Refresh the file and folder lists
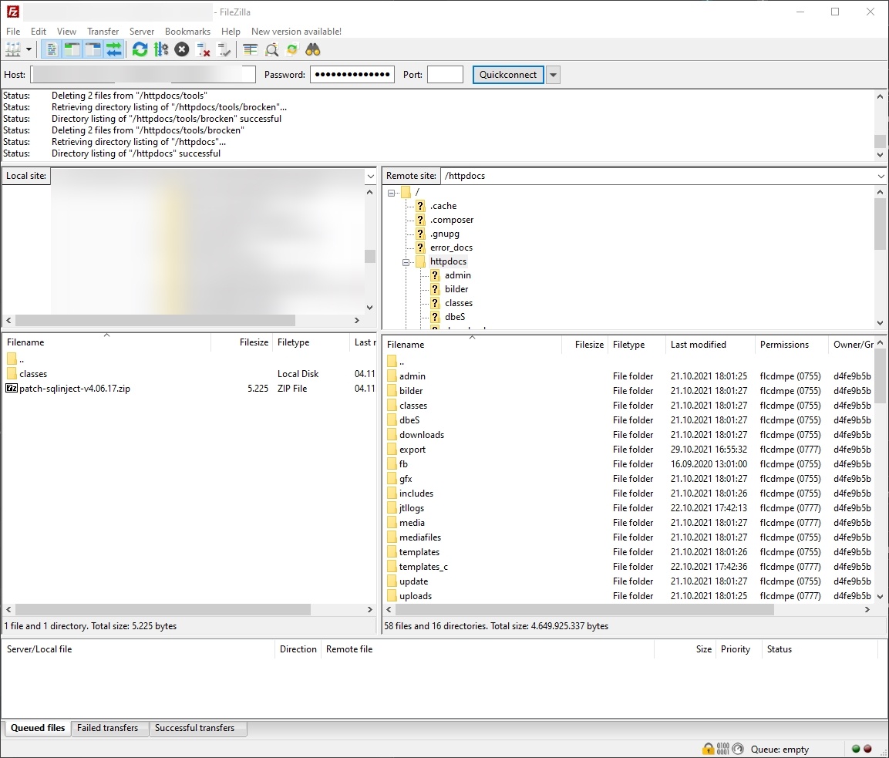 [140, 50]
